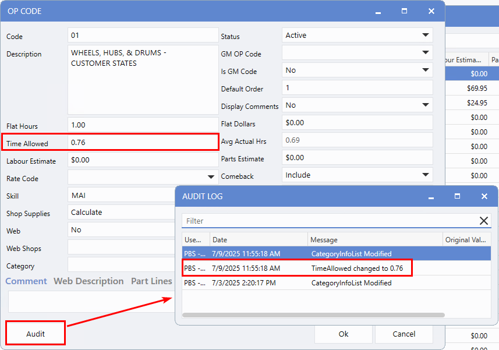Open the Display Comments dropdown
Image resolution: width=499 pixels, height=350 pixels.
tap(426, 105)
